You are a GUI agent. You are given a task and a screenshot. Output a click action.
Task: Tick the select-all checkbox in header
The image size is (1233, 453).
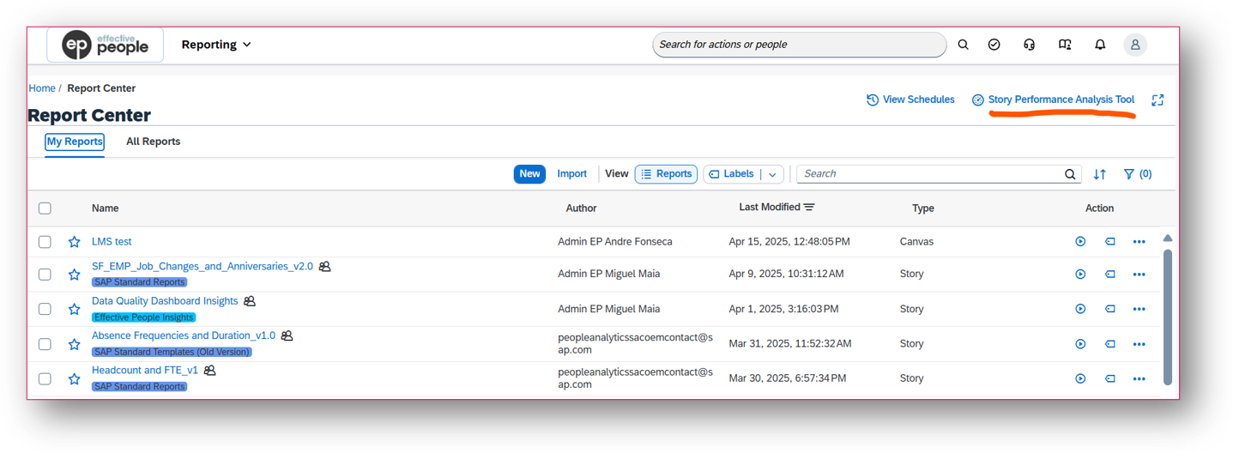pyautogui.click(x=45, y=208)
